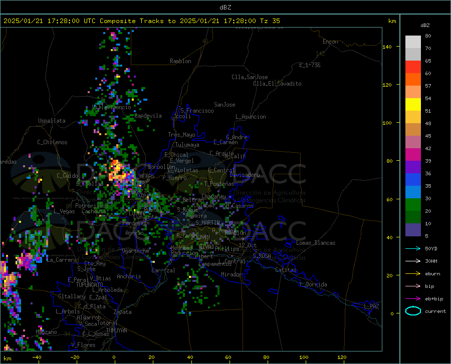Select the light blue 30-35 dBZ swatch

413,192
